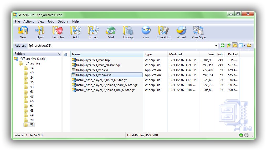Sort by Type column header
Viewport: 267px width, 151px height.
click(155, 54)
